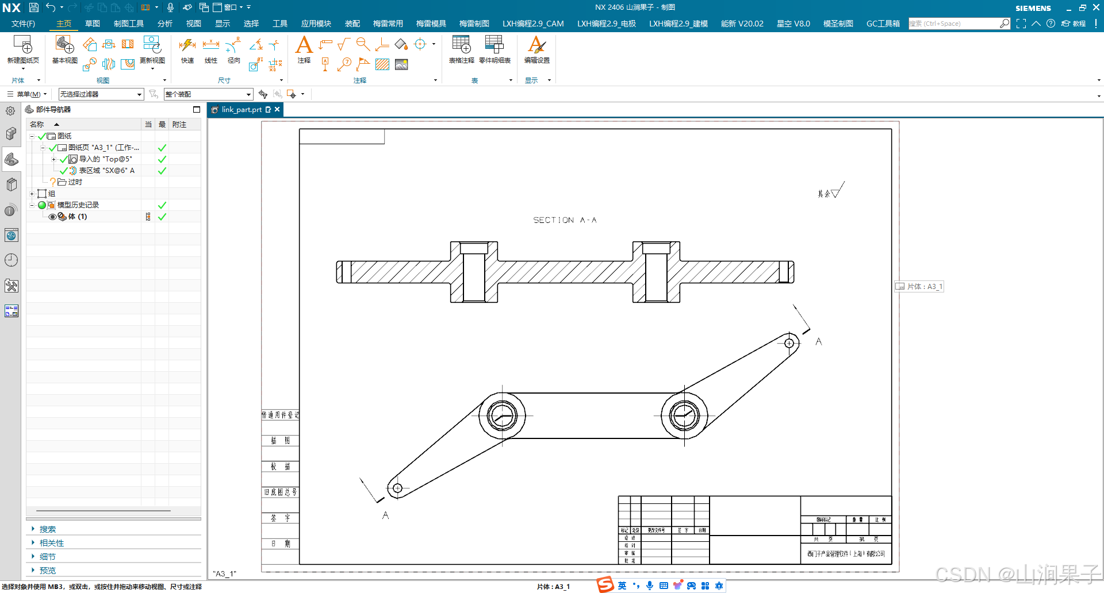The width and height of the screenshot is (1104, 593).
Task: Select the section view hatched icon in 视图 group
Action: click(128, 44)
